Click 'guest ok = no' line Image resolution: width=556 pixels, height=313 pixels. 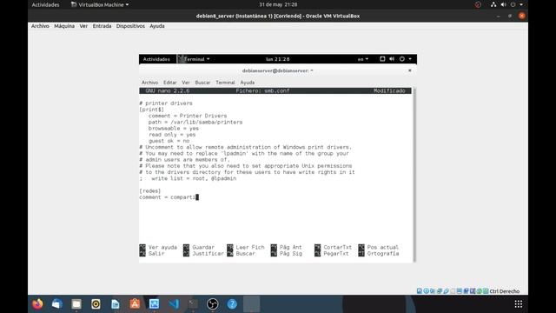point(169,141)
